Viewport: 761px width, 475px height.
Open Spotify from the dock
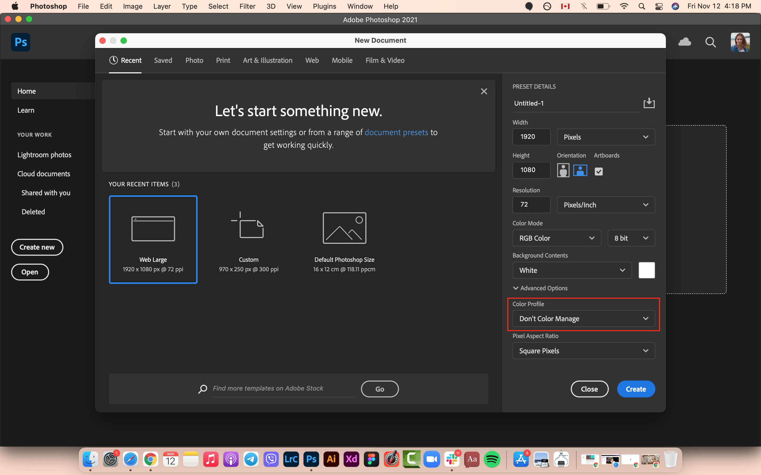tap(492, 459)
